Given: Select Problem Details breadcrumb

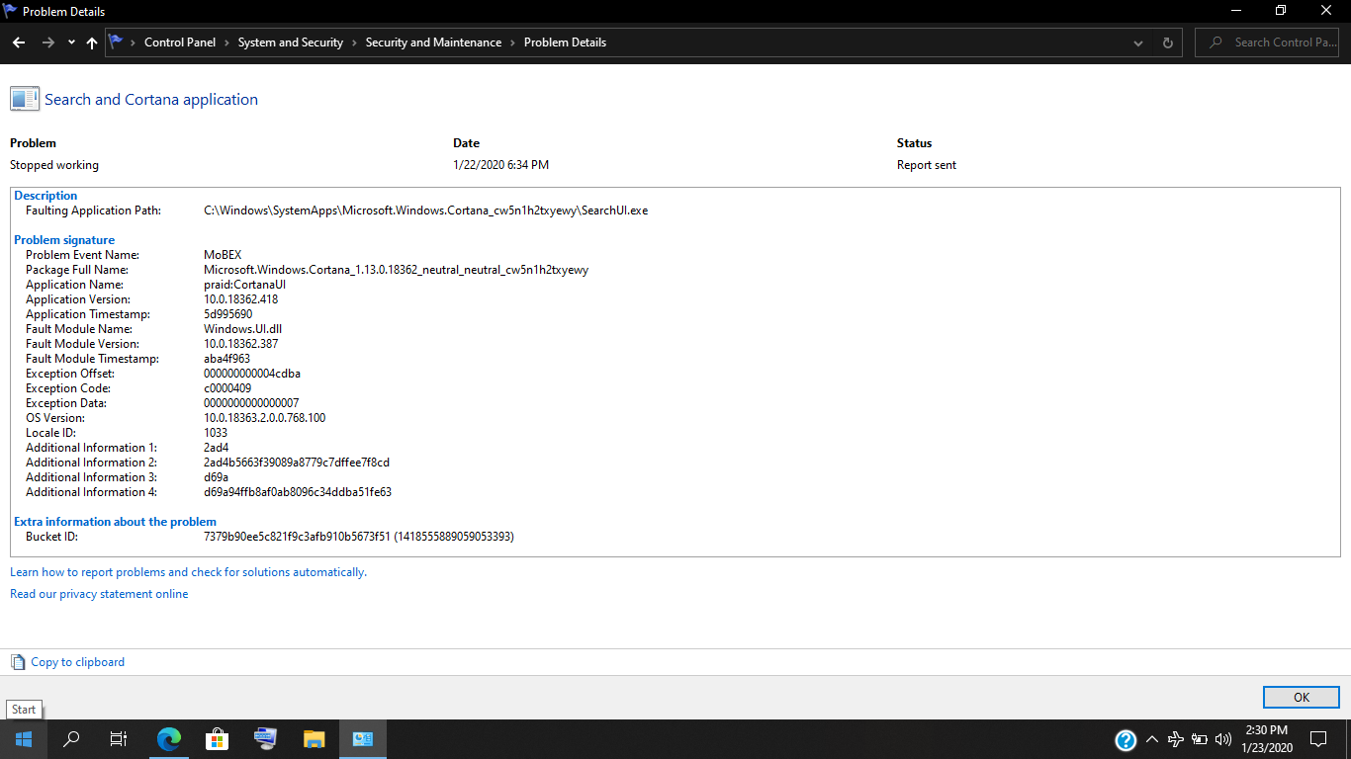Looking at the screenshot, I should tap(565, 42).
